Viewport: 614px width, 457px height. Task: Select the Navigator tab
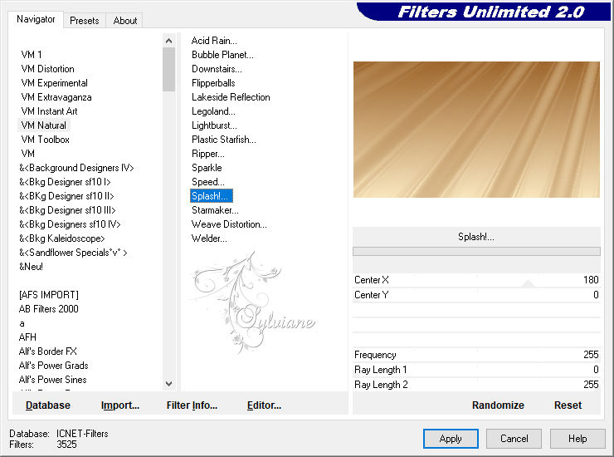coord(36,19)
